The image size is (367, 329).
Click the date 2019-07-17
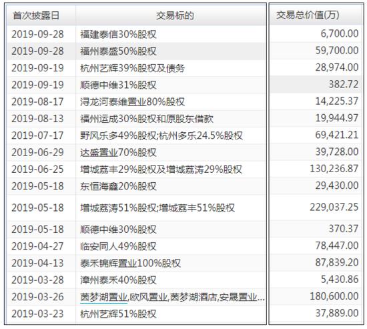(x=37, y=135)
